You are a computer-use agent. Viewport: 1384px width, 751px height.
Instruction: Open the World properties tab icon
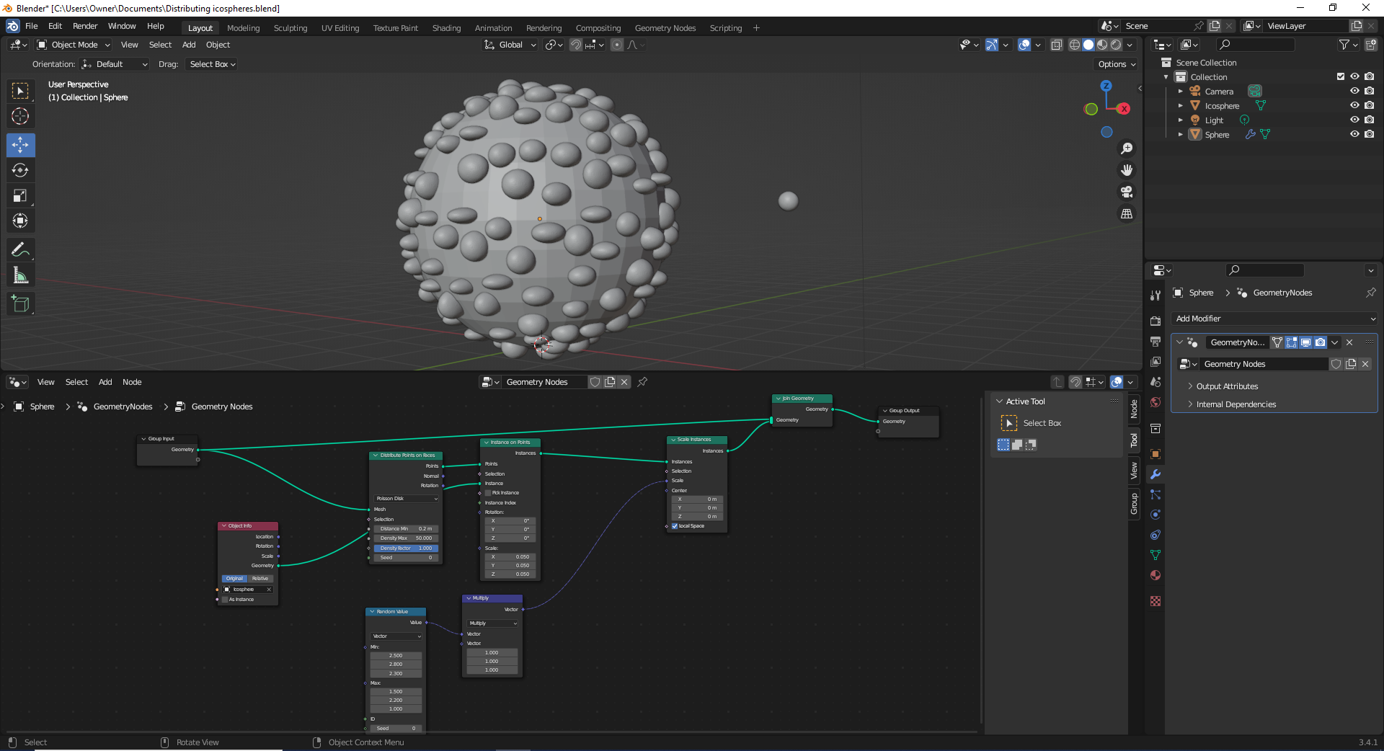1155,402
